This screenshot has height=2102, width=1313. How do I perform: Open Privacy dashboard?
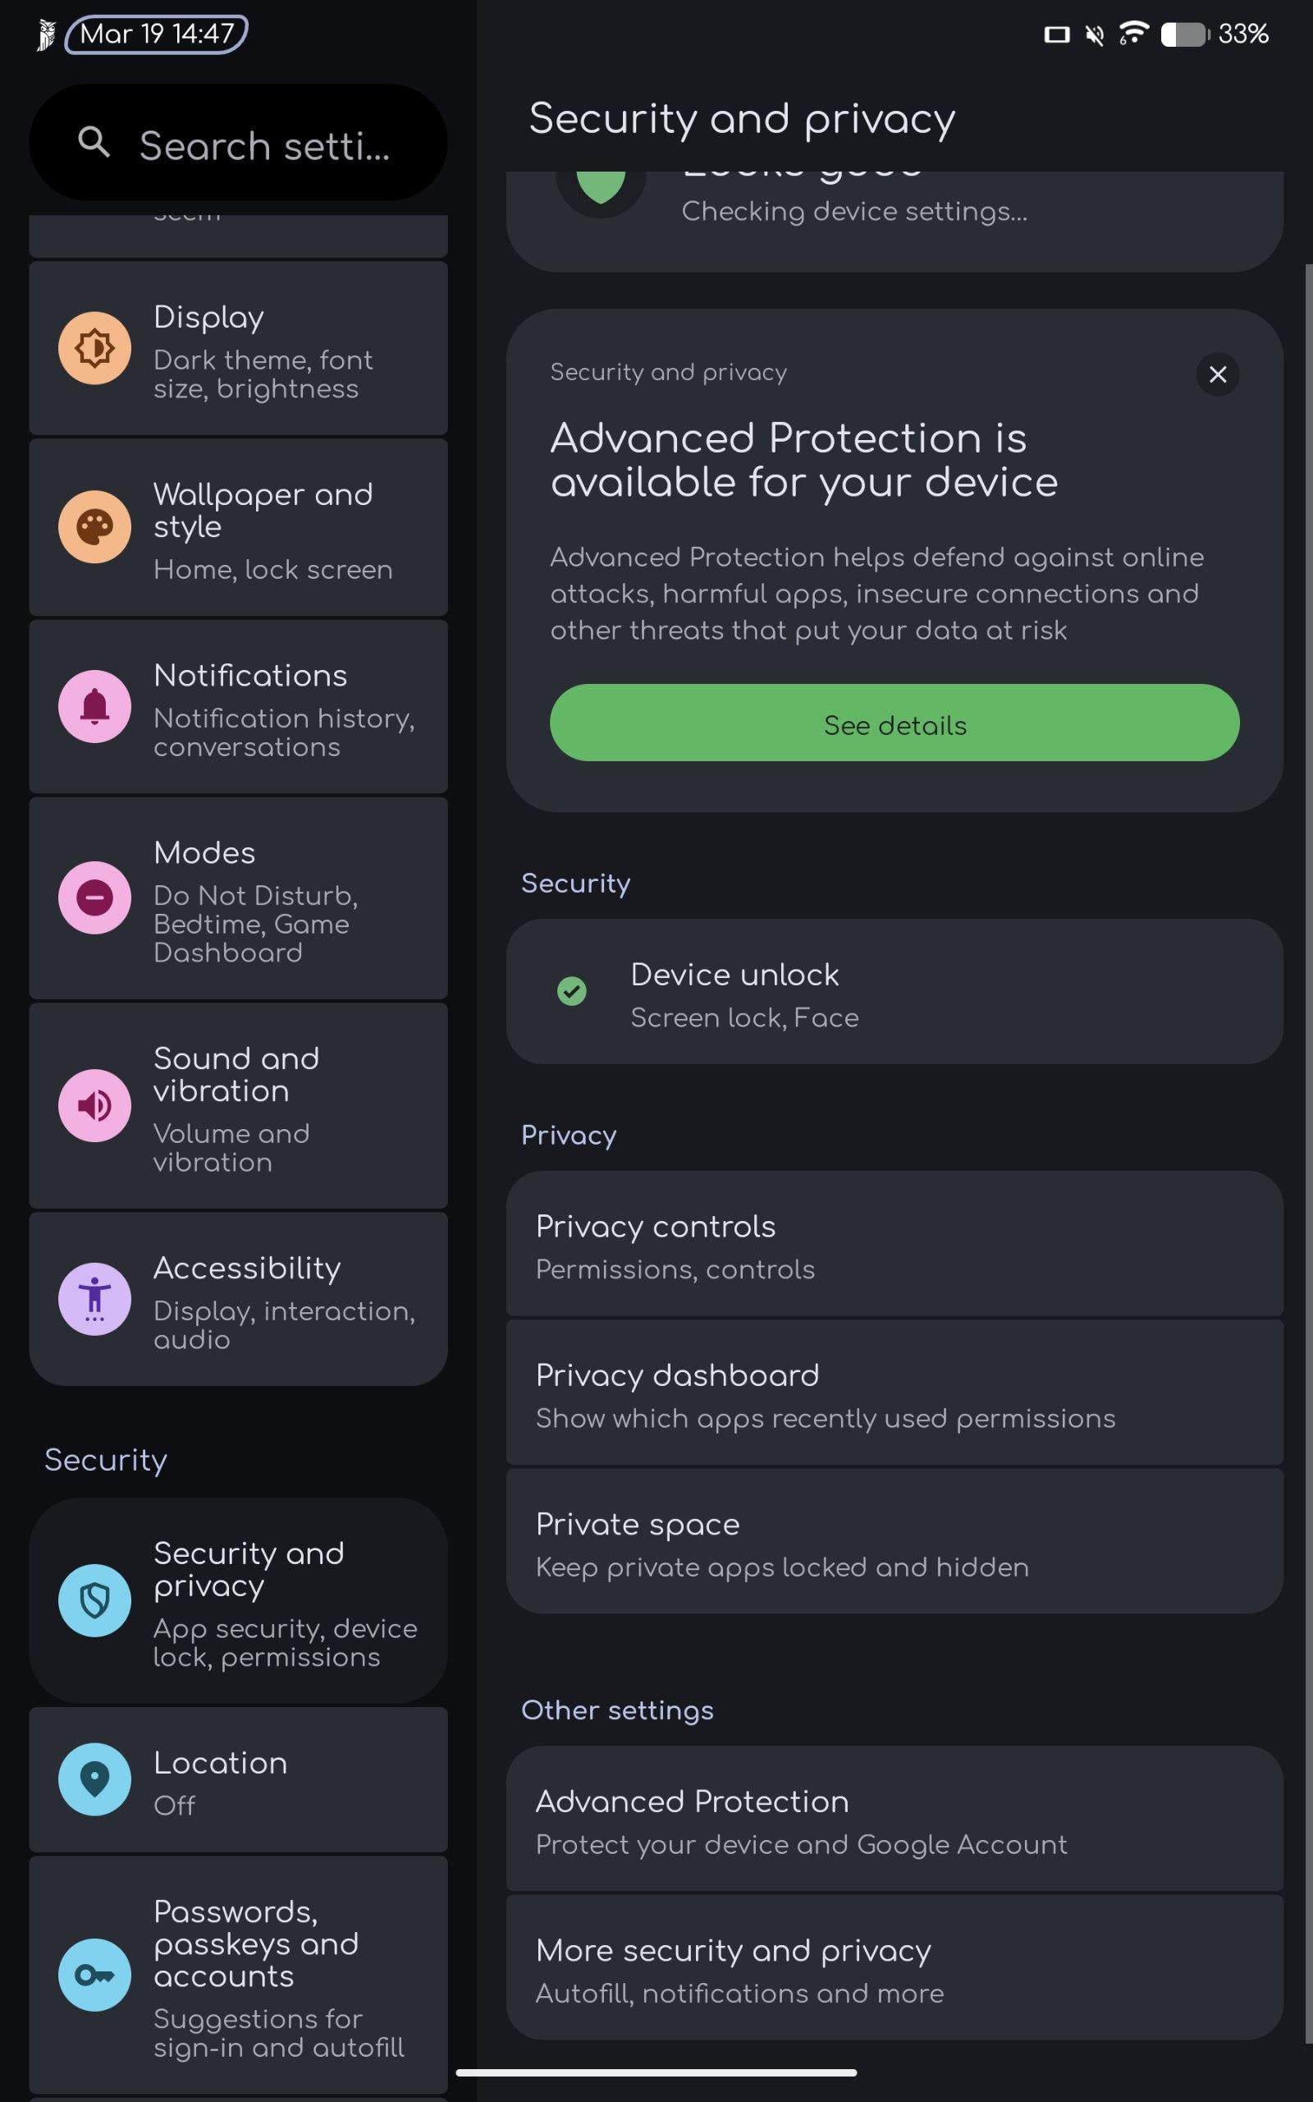coord(894,1393)
